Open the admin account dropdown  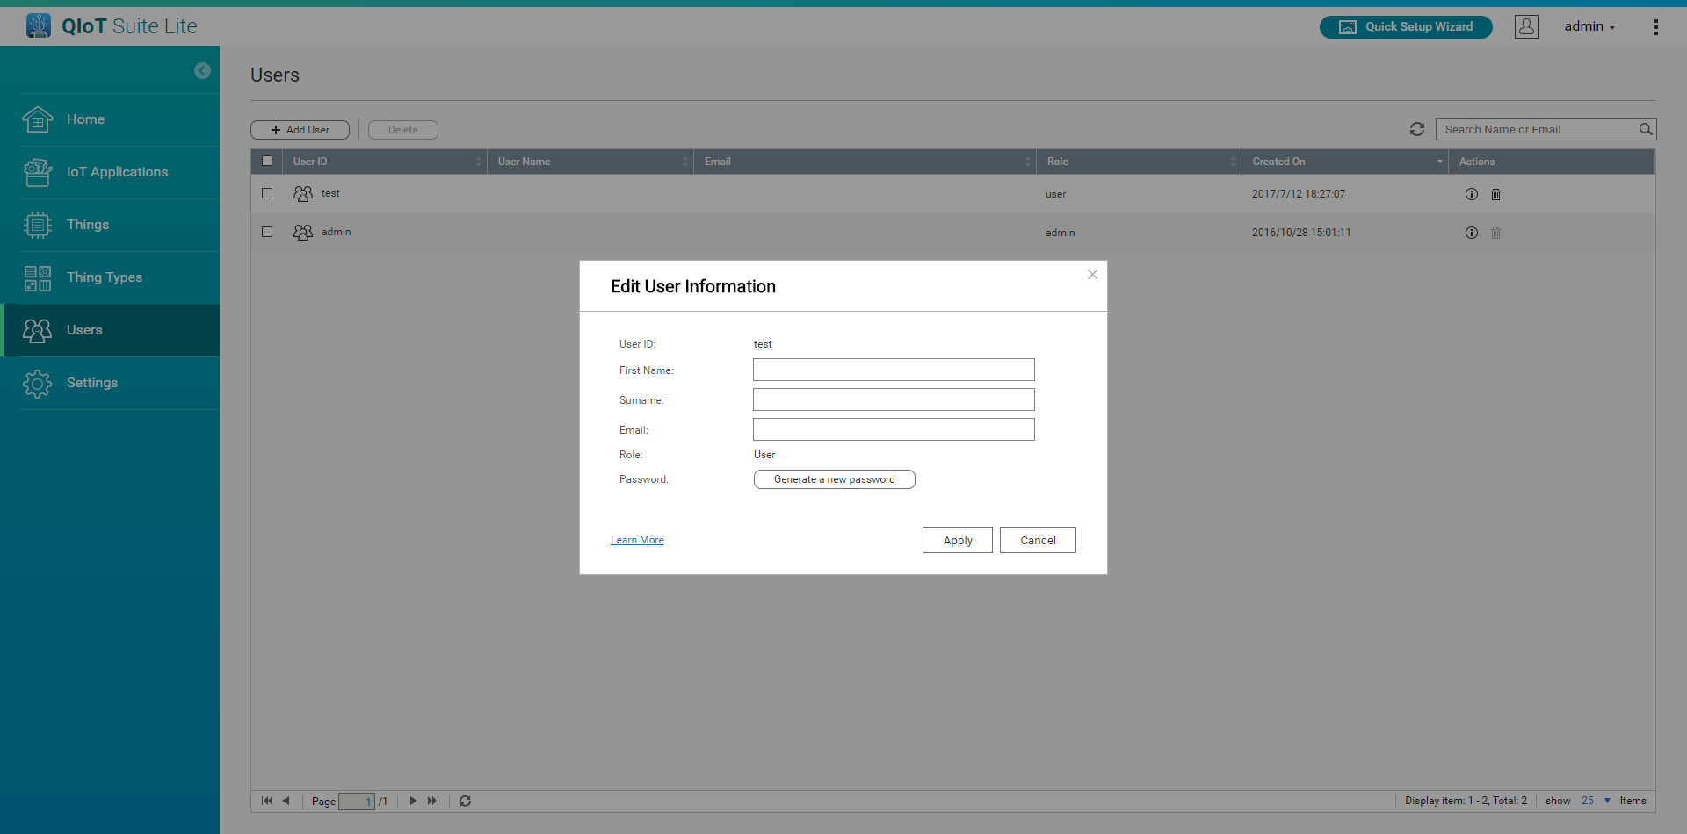click(x=1589, y=27)
